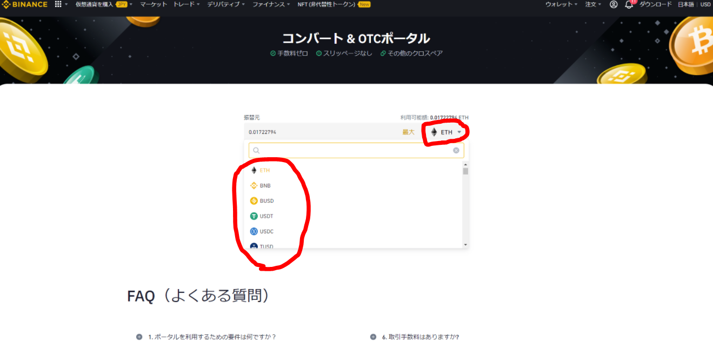Expand the トレード menu
Screen dimensions: 713x342
tap(186, 4)
